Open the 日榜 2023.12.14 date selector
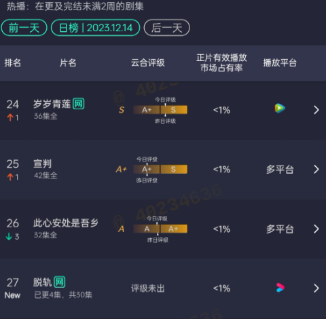This screenshot has height=319, width=326. 96,28
